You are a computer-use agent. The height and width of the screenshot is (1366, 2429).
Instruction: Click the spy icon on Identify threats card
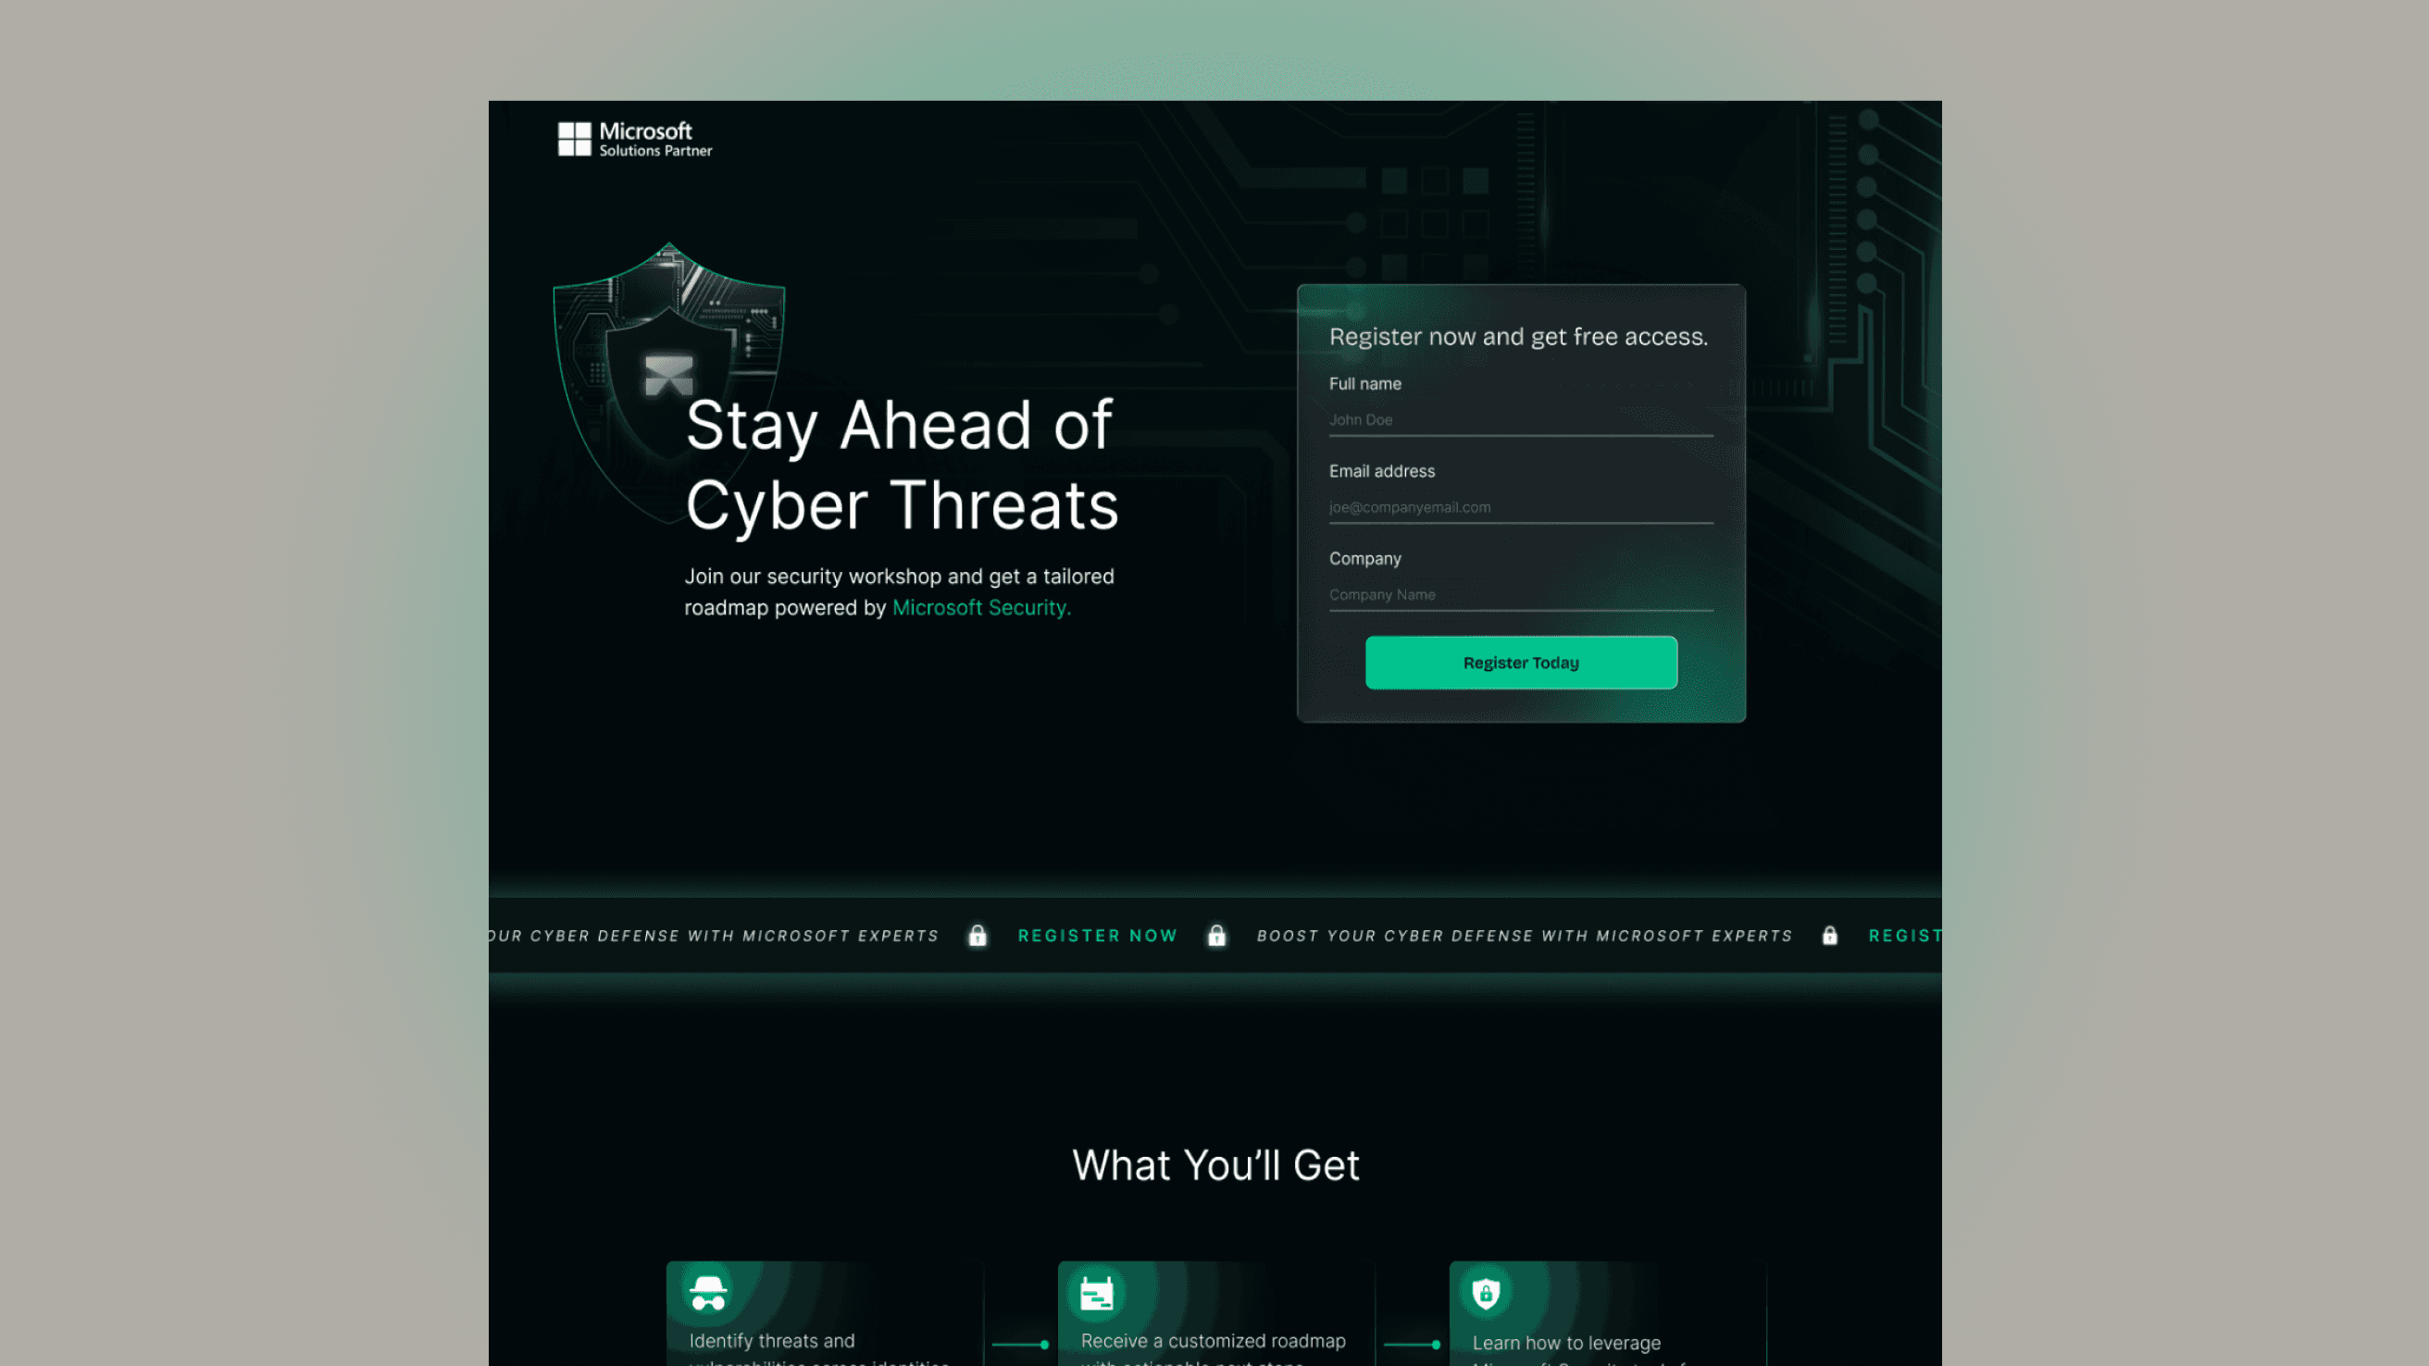coord(708,1293)
